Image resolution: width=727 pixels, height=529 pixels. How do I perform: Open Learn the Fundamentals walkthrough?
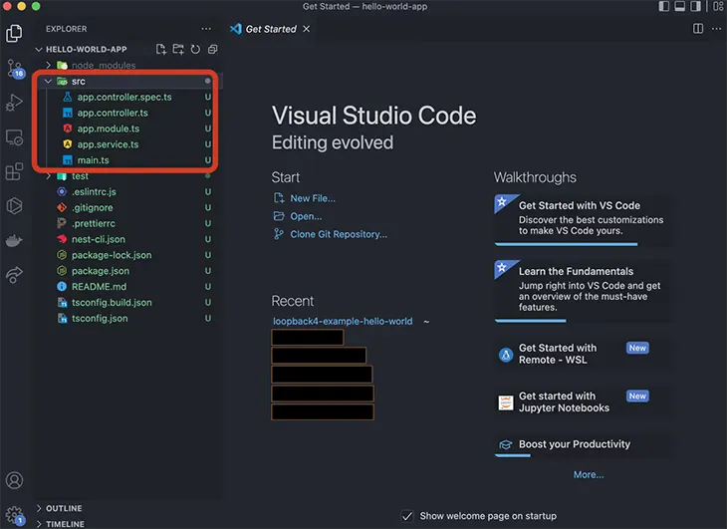[583, 290]
